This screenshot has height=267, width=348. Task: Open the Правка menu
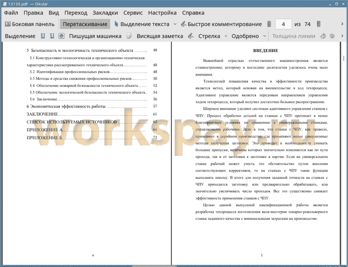tap(33, 13)
